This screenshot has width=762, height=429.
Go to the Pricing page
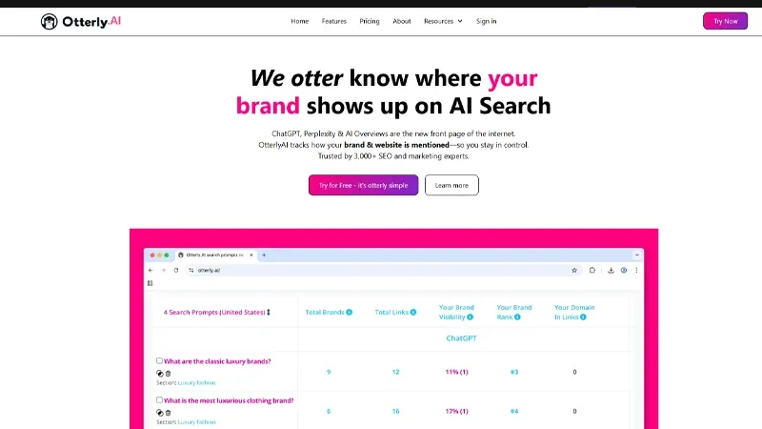tap(369, 21)
